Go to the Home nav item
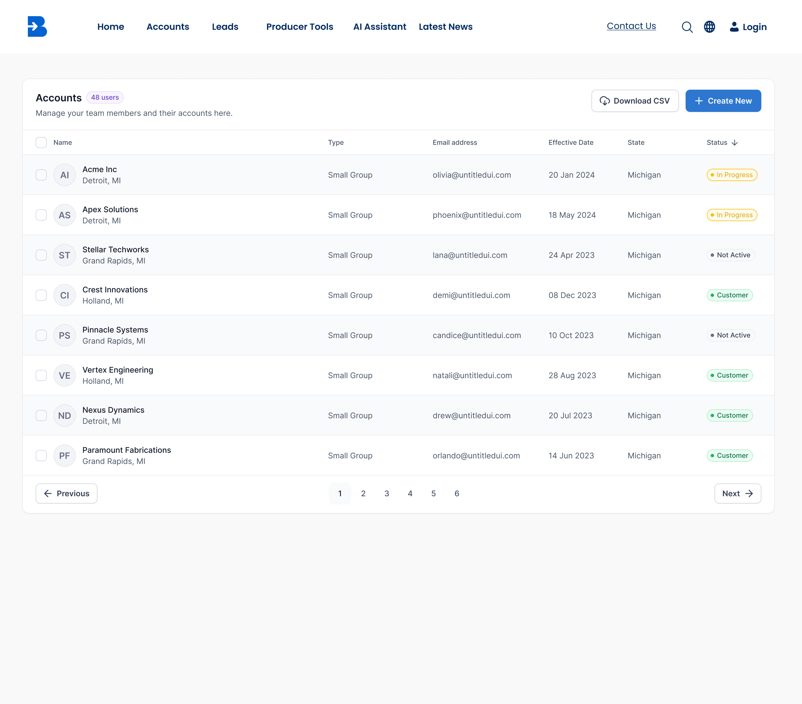This screenshot has height=704, width=802. click(111, 27)
